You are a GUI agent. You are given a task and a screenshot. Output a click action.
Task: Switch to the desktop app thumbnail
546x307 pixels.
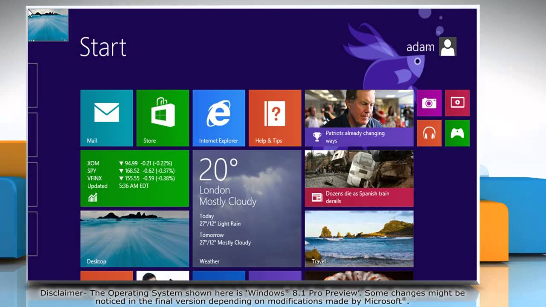[x=48, y=25]
